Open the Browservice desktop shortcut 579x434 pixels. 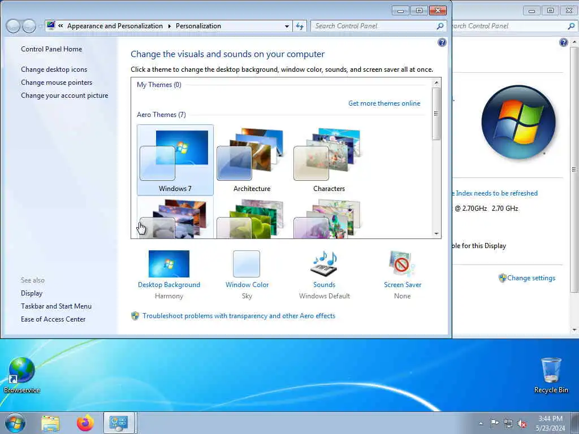point(22,375)
